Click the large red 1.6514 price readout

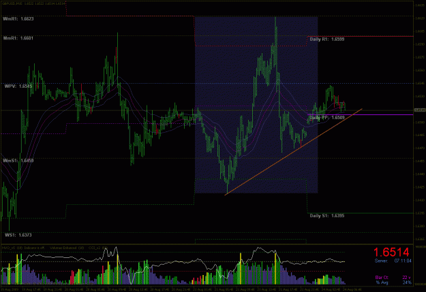pos(391,252)
